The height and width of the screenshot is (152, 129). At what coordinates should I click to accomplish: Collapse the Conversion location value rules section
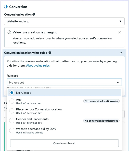coord(121,53)
